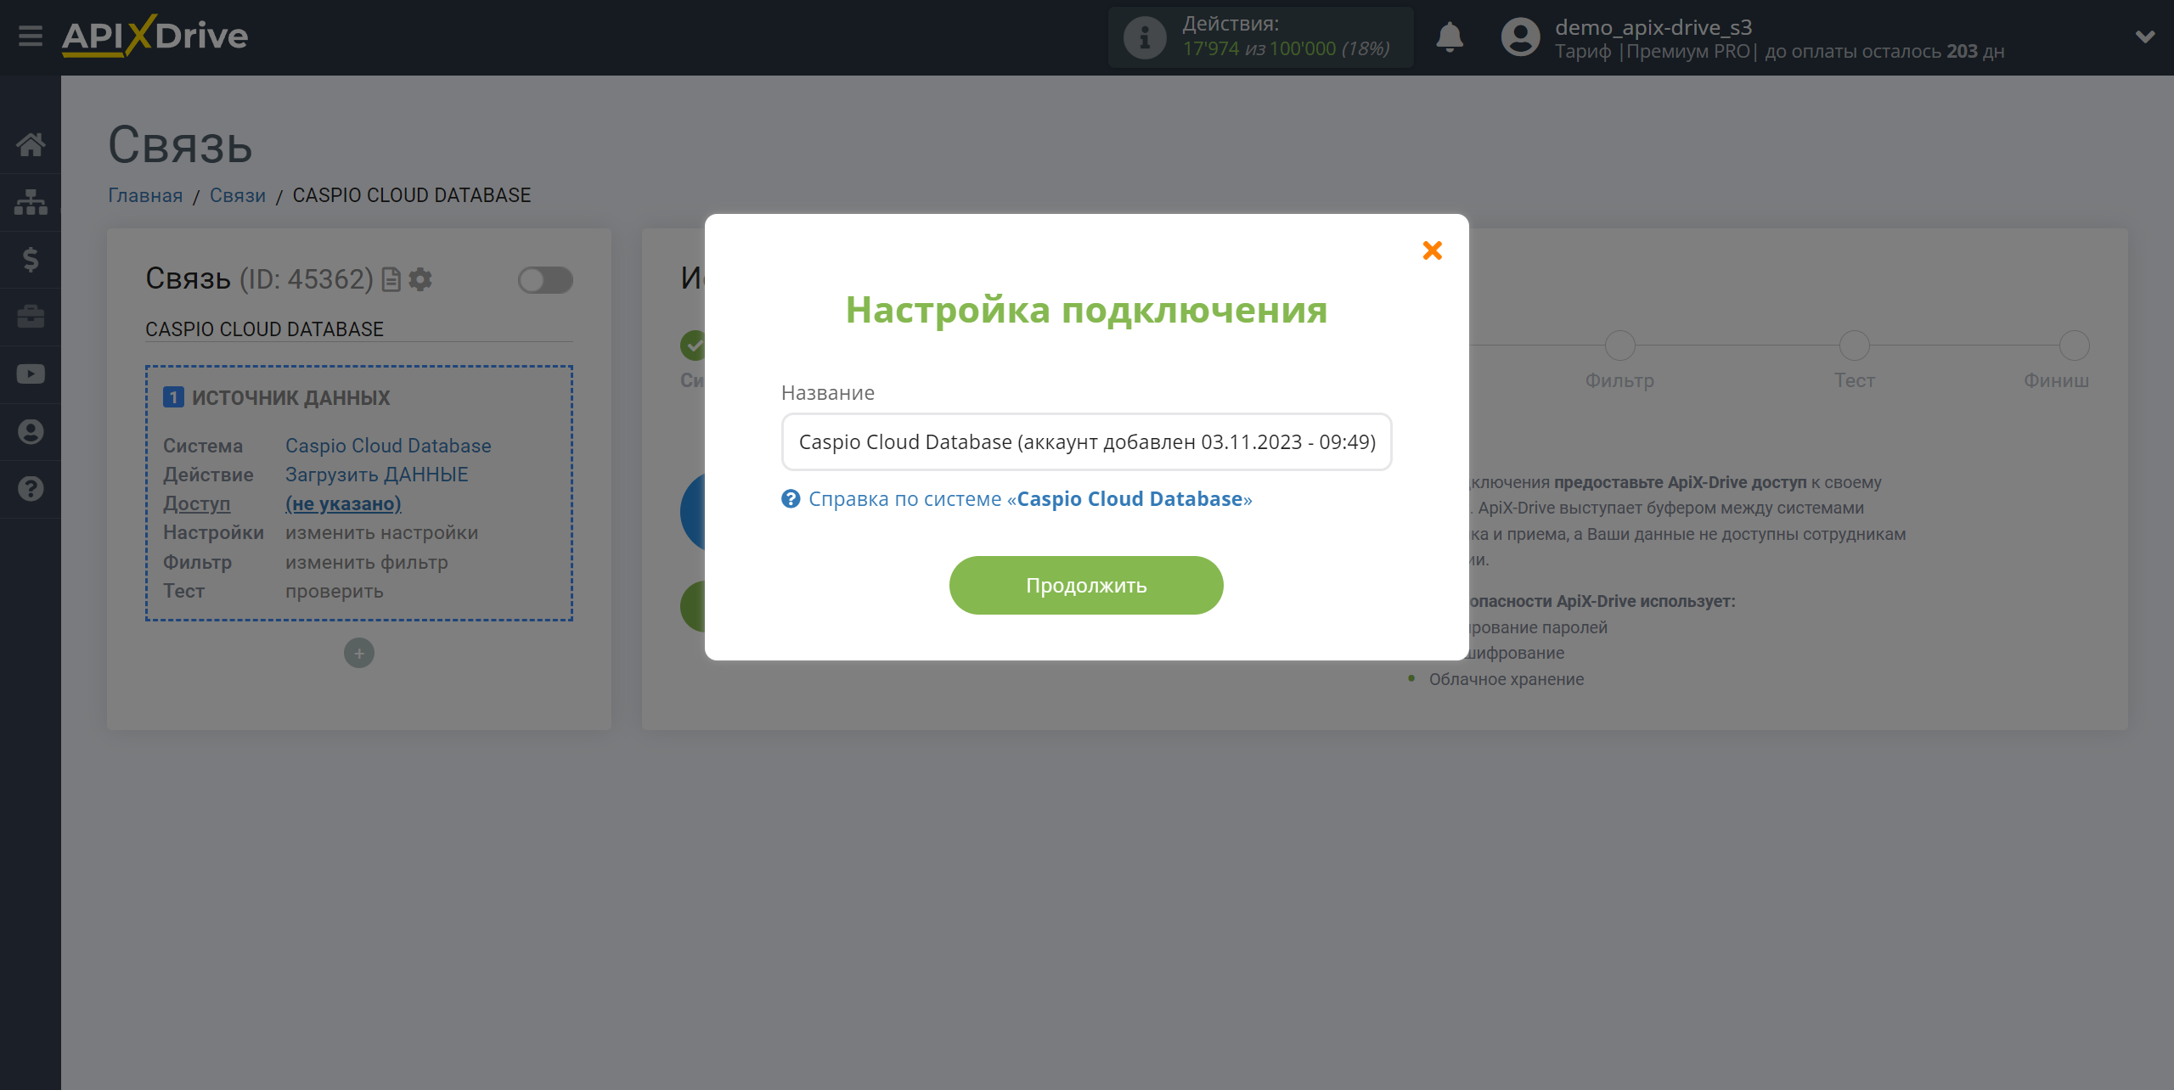
Task: Open the connections sitemap sidebar icon
Action: pyautogui.click(x=31, y=202)
